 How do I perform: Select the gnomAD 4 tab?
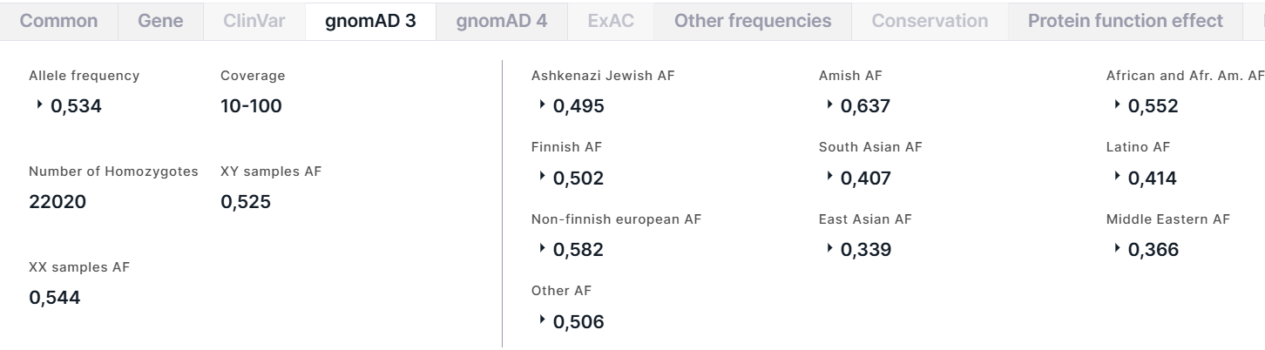pos(502,21)
